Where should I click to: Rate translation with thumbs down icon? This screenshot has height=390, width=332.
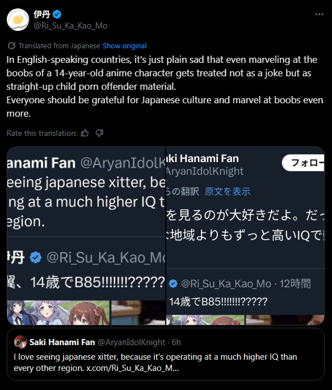click(99, 133)
